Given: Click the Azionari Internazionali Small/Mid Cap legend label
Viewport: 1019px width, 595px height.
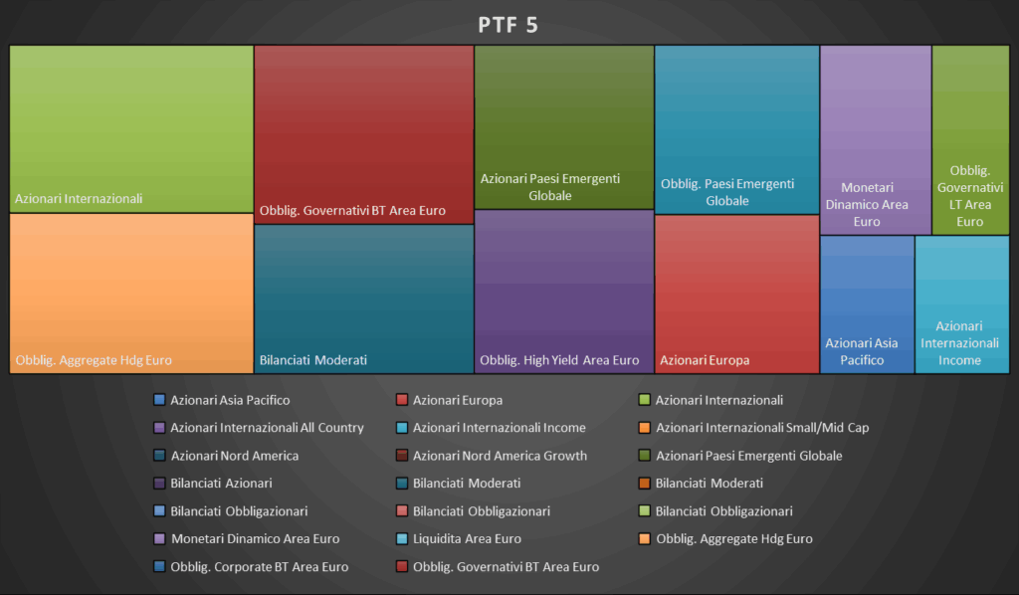Looking at the screenshot, I should tap(762, 428).
